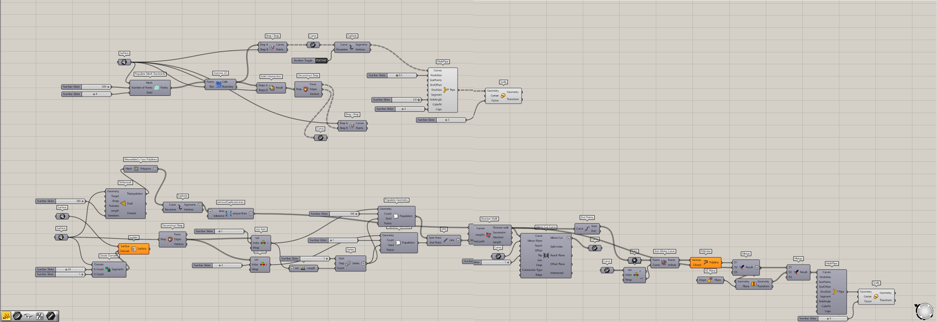Viewport: 937px width, 322px height.
Task: Click the Divide Domain component icon
Action: (x=108, y=269)
